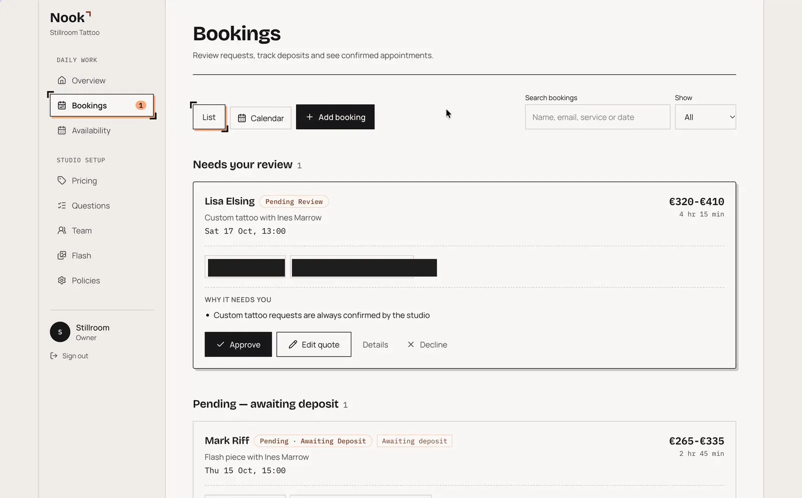Decline Lisa Elsing's booking request
Screen dimensions: 802x498
(x=427, y=345)
